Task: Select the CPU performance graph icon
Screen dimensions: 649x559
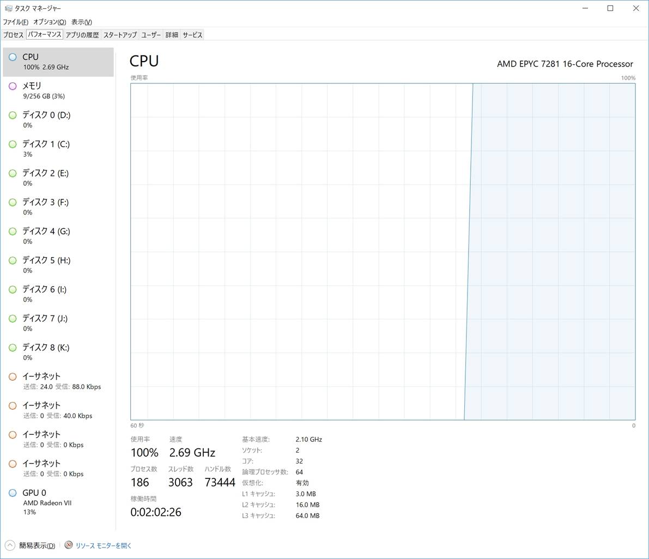Action: (12, 57)
